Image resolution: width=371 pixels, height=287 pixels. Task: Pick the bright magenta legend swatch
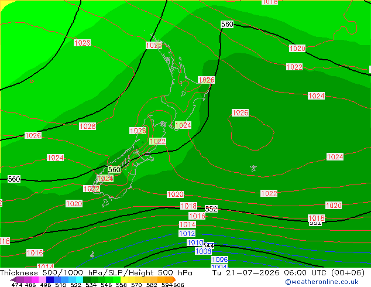coord(35,279)
